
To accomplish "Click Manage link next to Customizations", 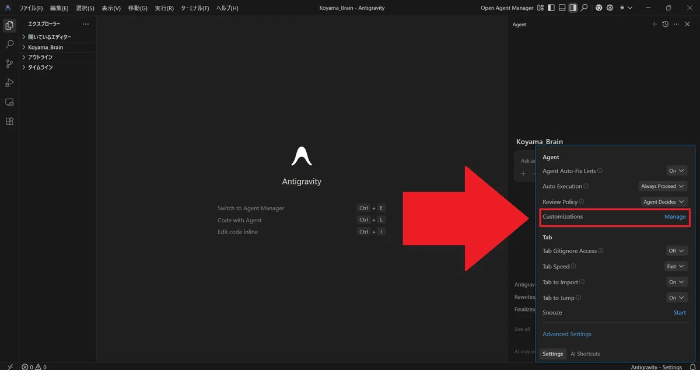I will [675, 217].
